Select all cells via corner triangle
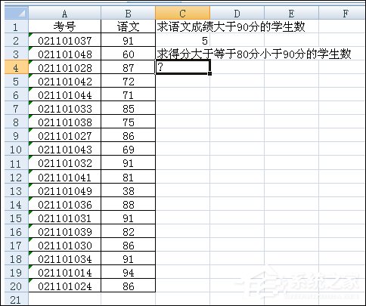Screen dimensions: 366x306 (17, 13)
